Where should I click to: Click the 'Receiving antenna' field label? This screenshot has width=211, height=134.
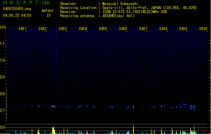click(77, 16)
